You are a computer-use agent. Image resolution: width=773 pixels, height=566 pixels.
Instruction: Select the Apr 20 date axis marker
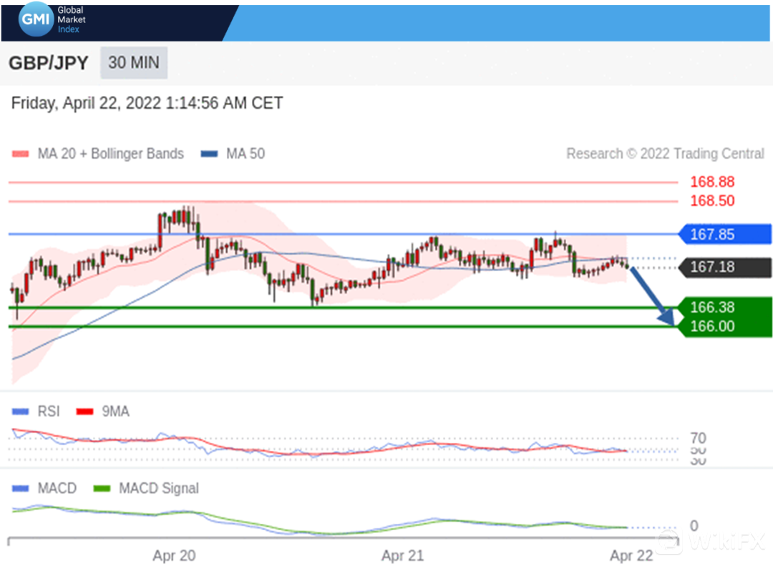click(174, 555)
